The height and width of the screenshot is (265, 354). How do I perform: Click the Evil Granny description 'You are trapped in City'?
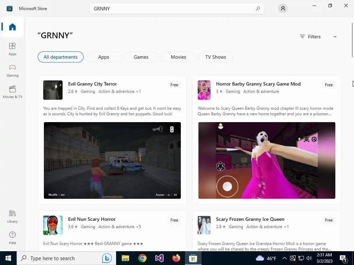point(112,111)
